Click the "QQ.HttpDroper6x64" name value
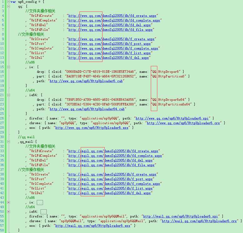The height and width of the screenshot is (233, 243). click(169, 100)
